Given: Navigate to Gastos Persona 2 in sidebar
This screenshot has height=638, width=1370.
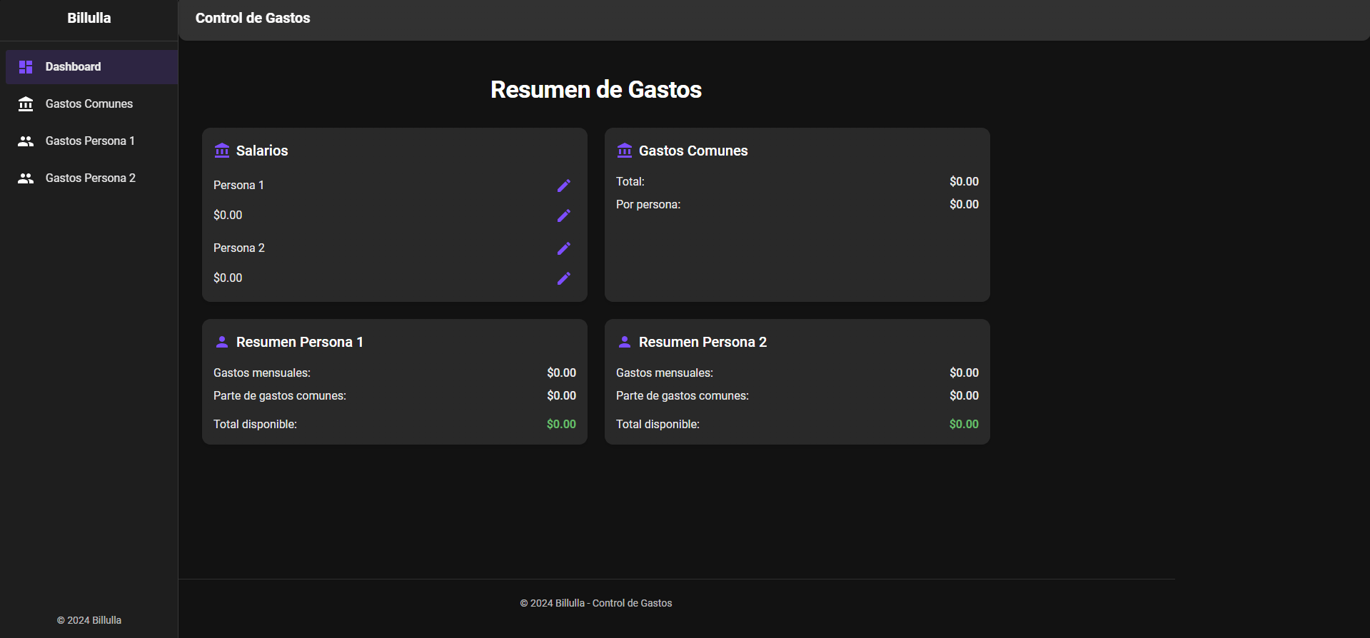Looking at the screenshot, I should 90,178.
